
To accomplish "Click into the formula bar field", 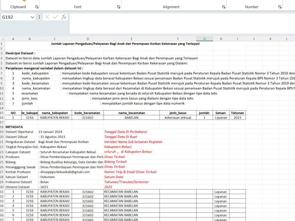I will pos(182,24).
